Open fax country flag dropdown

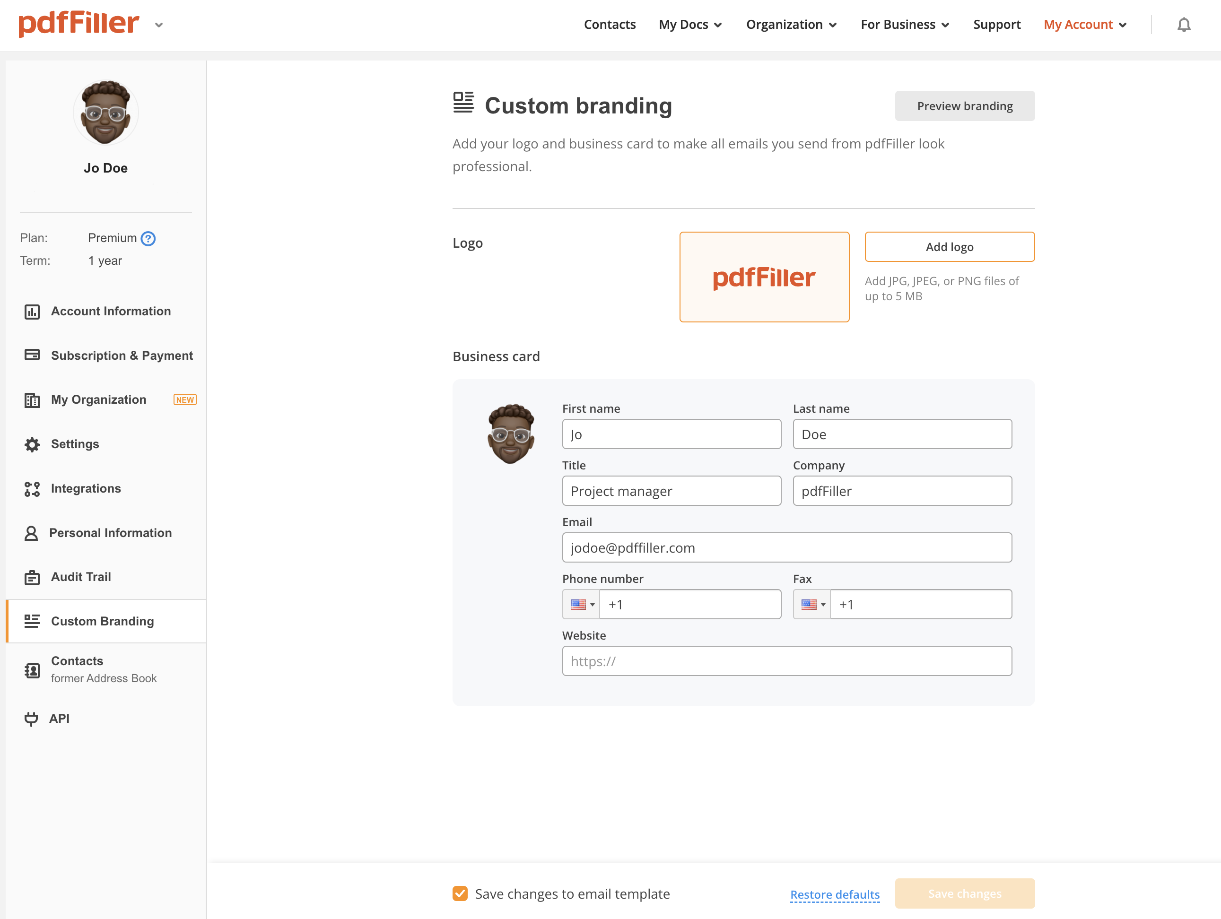pyautogui.click(x=812, y=604)
